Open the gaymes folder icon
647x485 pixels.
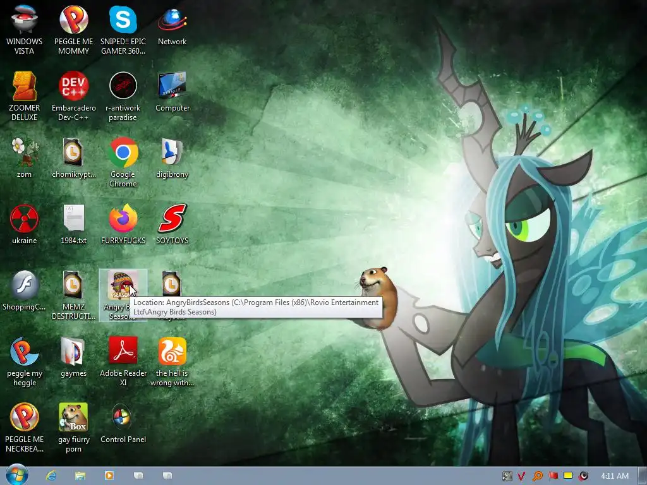pos(73,357)
